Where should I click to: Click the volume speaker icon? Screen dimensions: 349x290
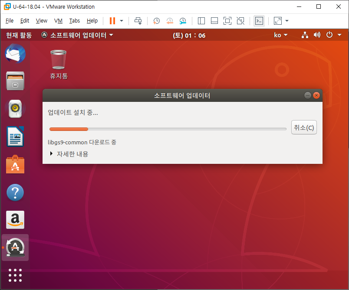click(x=317, y=35)
